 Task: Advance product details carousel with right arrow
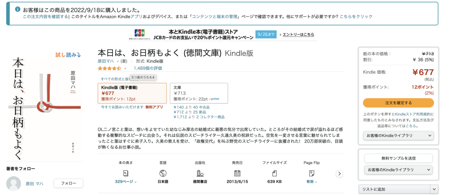(x=339, y=174)
